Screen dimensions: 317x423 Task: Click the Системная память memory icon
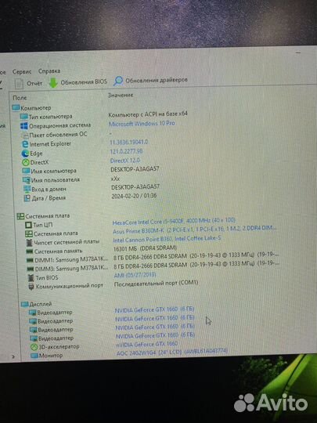(x=30, y=251)
